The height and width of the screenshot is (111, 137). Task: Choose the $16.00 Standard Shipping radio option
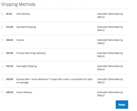(2, 27)
